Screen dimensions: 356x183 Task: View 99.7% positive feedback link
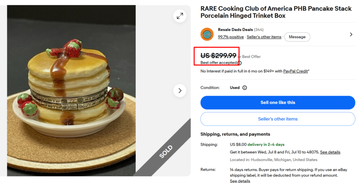(231, 37)
